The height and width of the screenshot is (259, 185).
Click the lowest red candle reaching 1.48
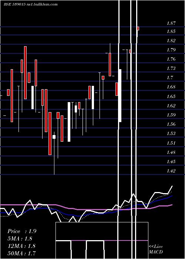[50, 134]
